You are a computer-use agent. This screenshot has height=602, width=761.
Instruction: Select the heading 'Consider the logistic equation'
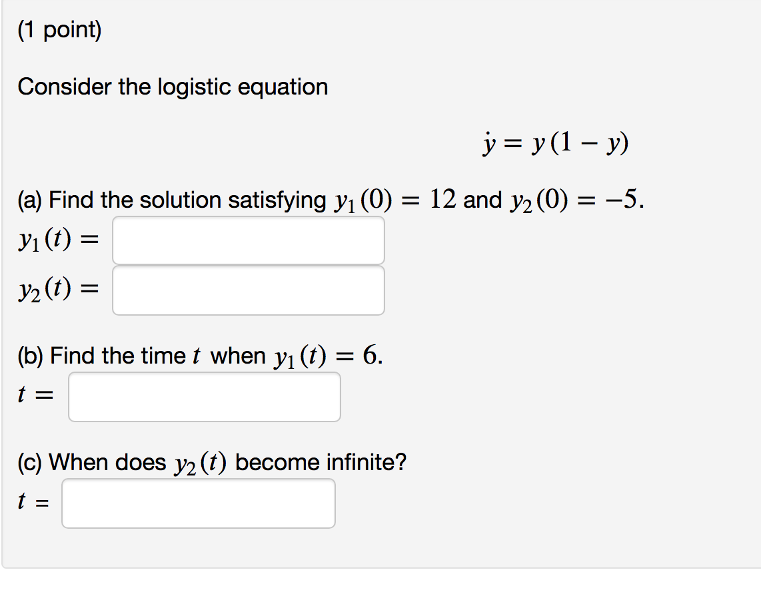(173, 87)
